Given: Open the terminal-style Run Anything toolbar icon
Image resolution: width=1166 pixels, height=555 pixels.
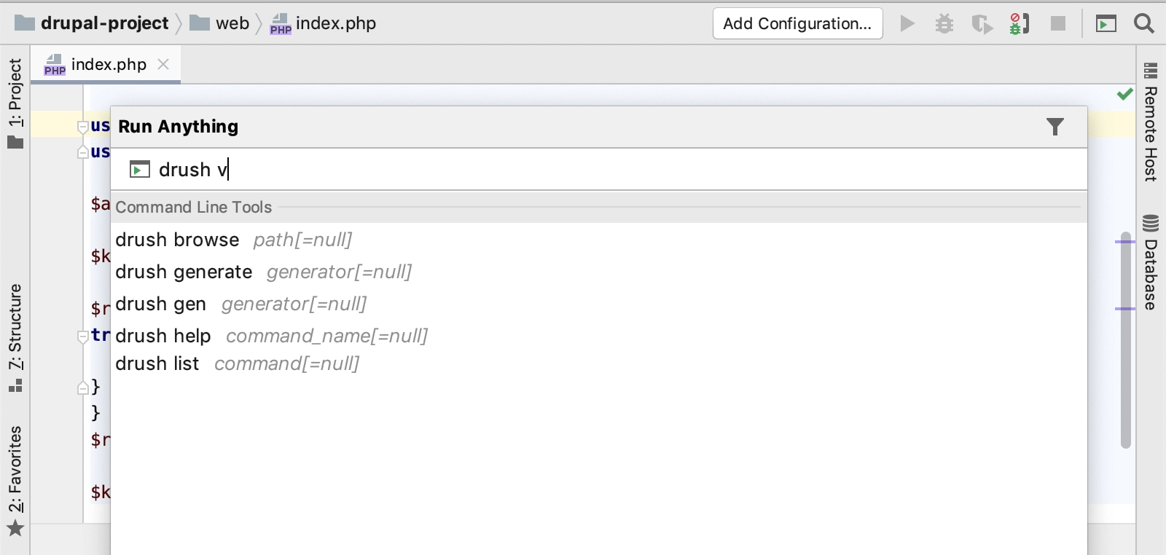Looking at the screenshot, I should tap(1106, 24).
